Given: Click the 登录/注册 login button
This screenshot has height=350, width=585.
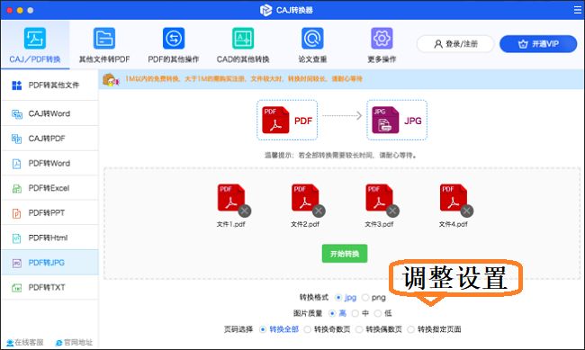Looking at the screenshot, I should (455, 44).
